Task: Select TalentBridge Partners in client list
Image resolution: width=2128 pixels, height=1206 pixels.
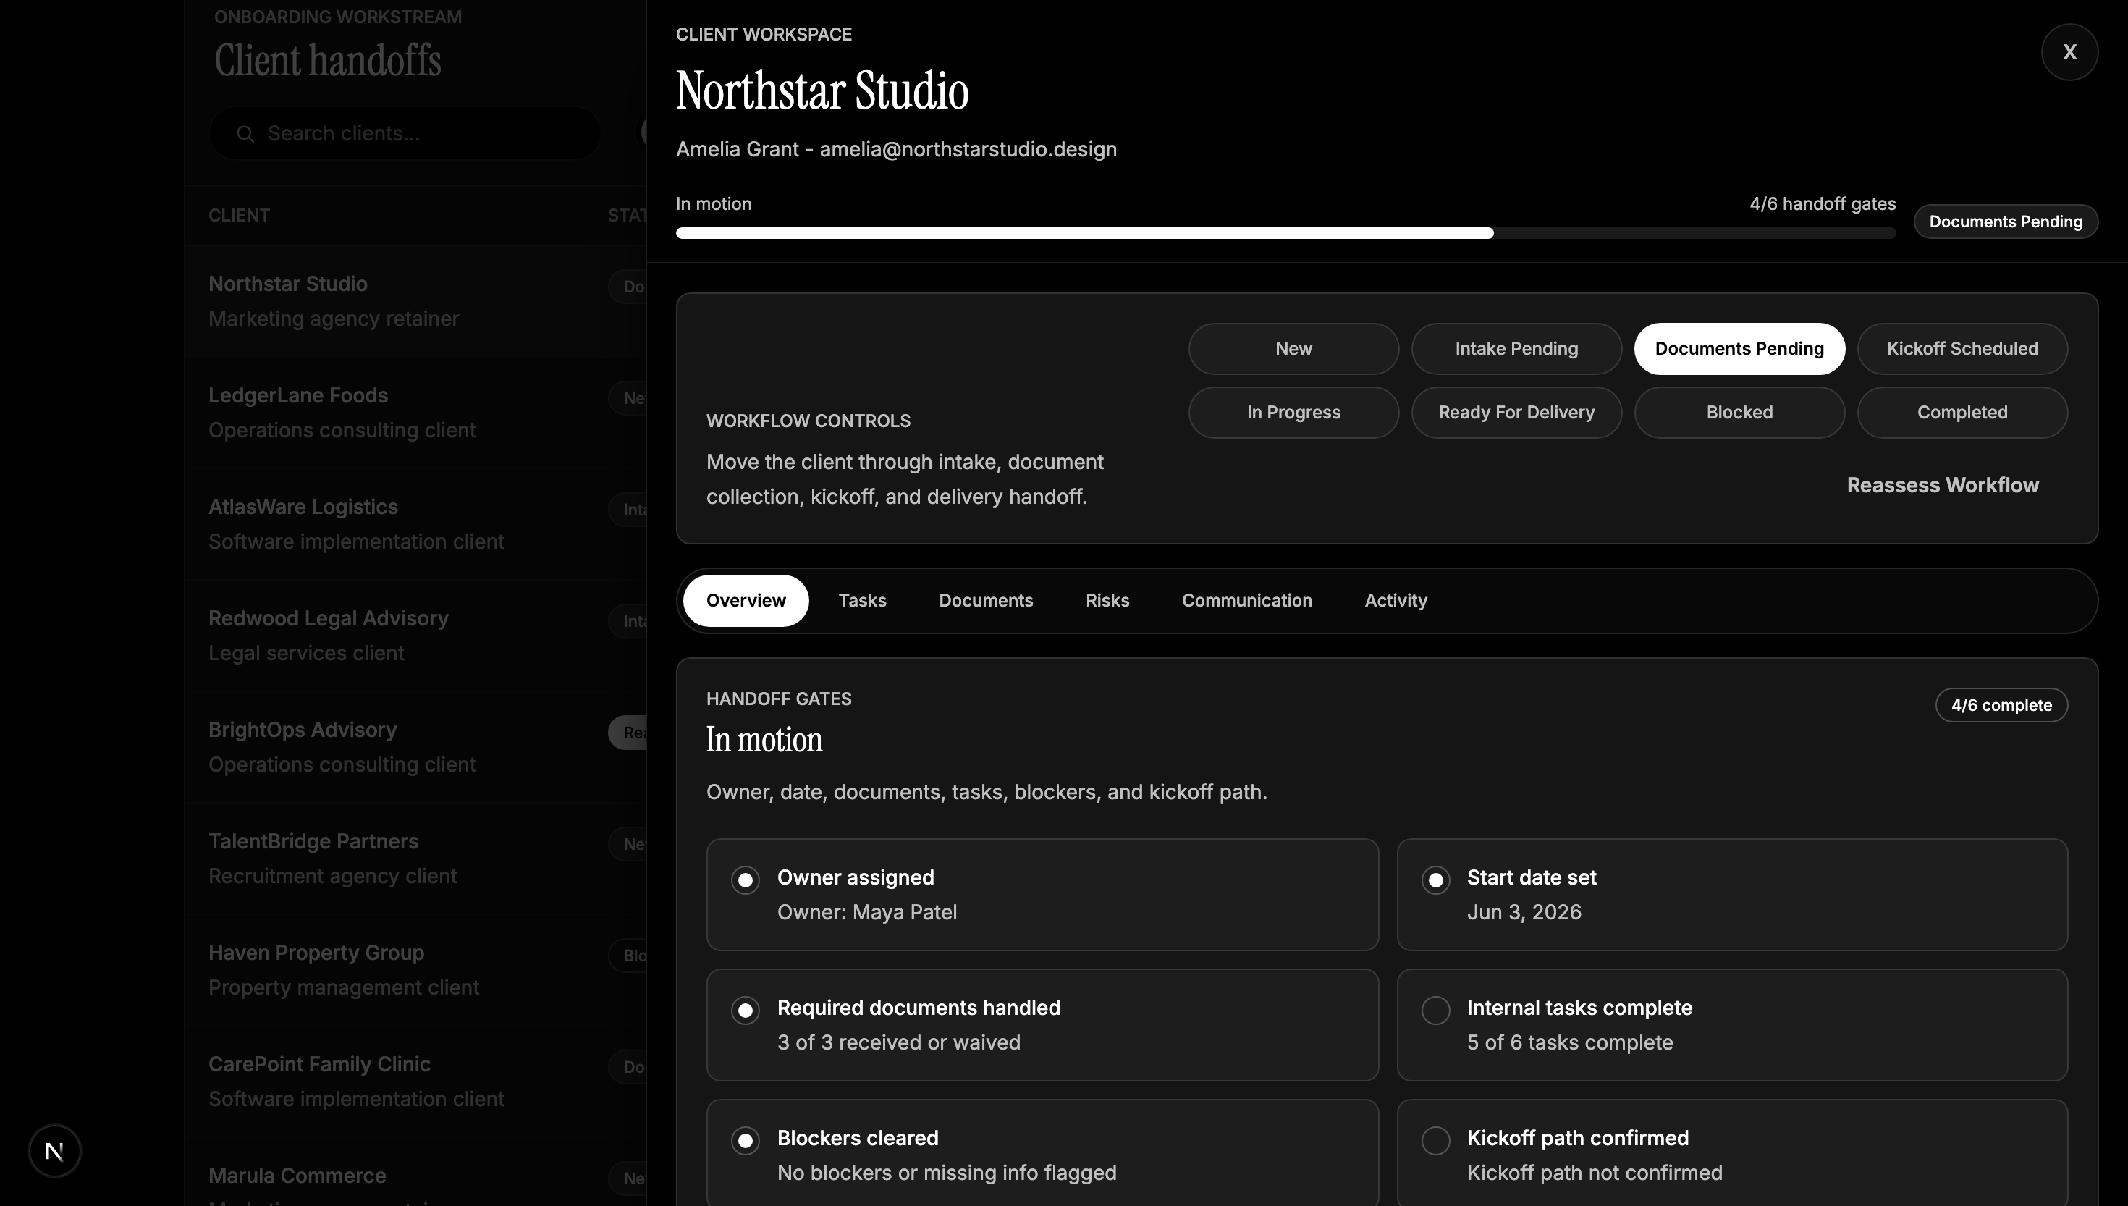Action: (x=415, y=859)
